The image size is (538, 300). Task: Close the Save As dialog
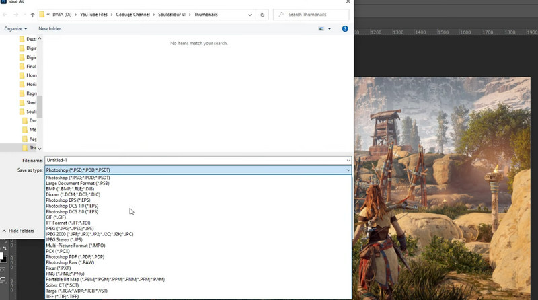(x=348, y=2)
